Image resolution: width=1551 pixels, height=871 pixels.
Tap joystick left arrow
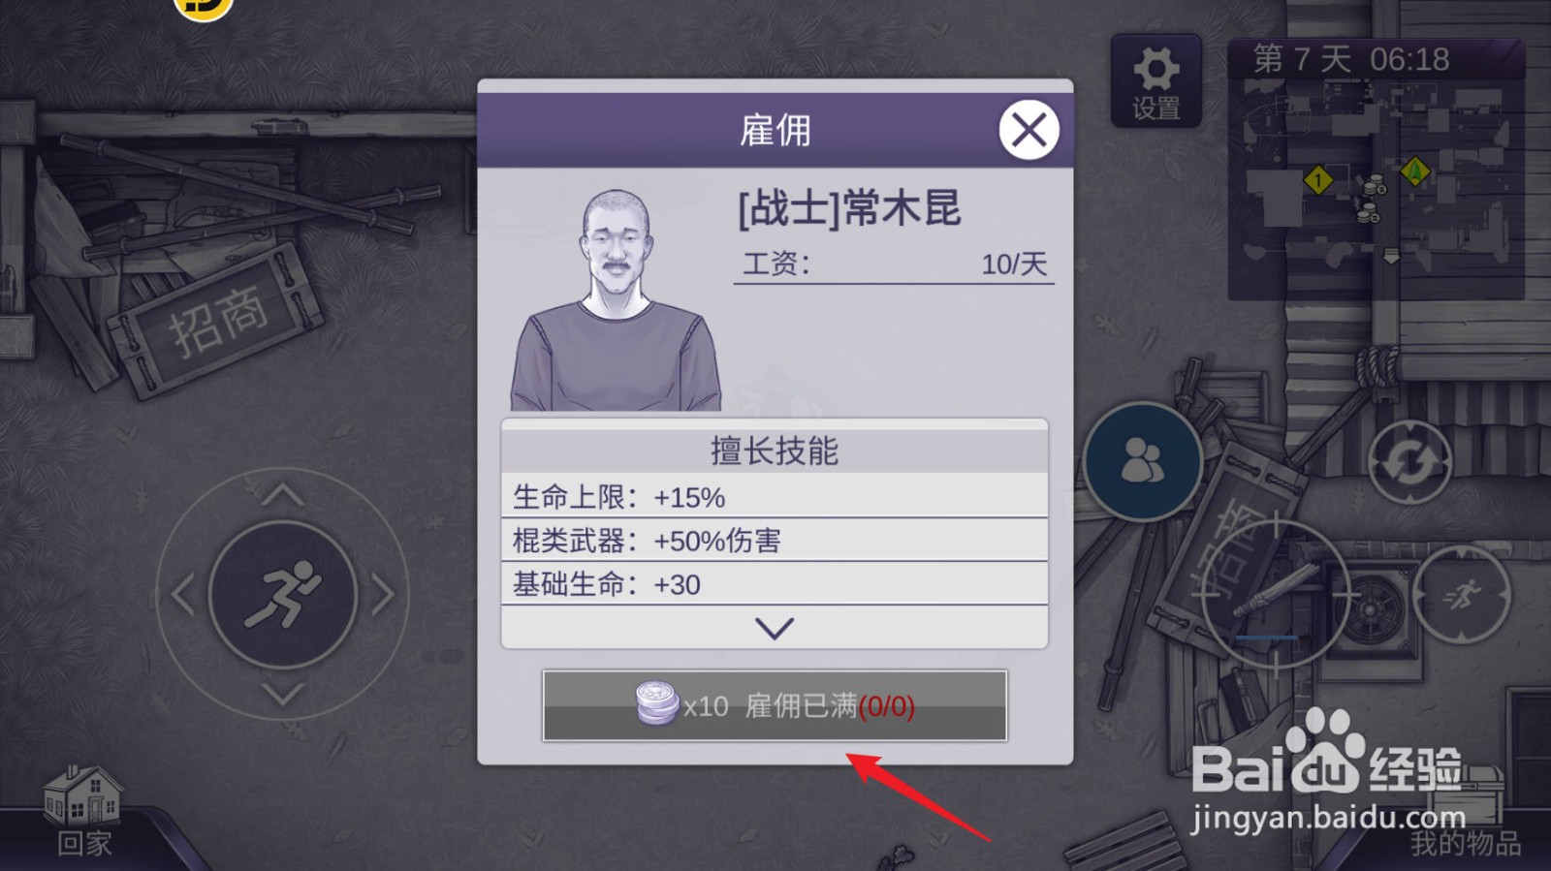(x=183, y=594)
